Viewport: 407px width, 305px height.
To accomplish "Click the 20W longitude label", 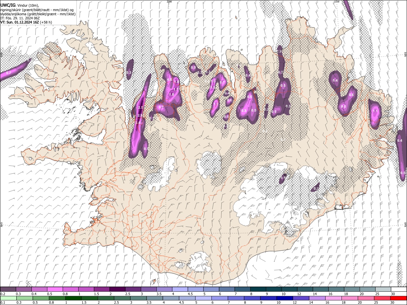I will 169,2.
